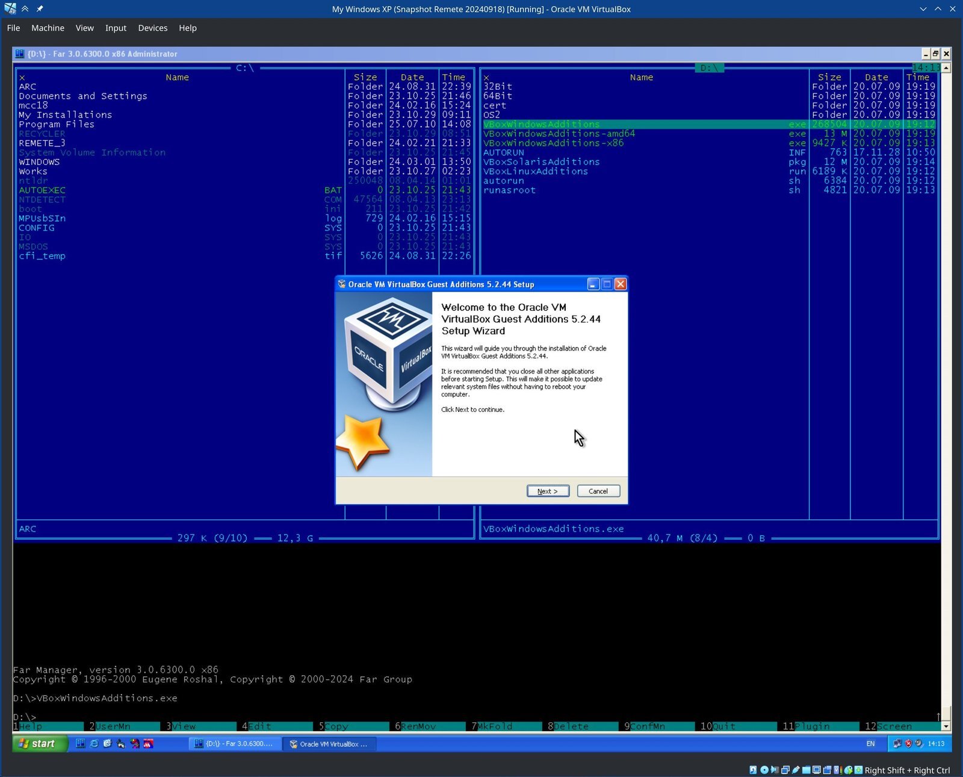Open the Far Manager quick launch icon

click(80, 744)
